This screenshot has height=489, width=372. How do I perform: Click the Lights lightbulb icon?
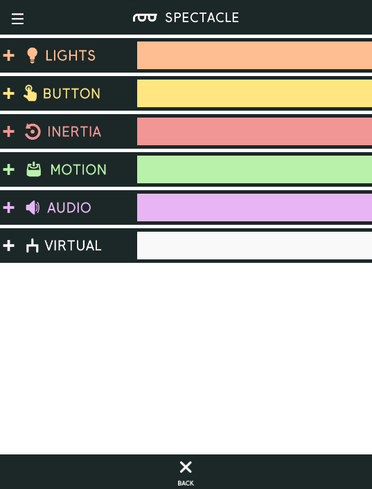32,55
